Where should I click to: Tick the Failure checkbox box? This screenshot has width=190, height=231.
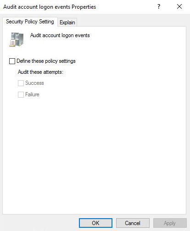[x=21, y=94]
